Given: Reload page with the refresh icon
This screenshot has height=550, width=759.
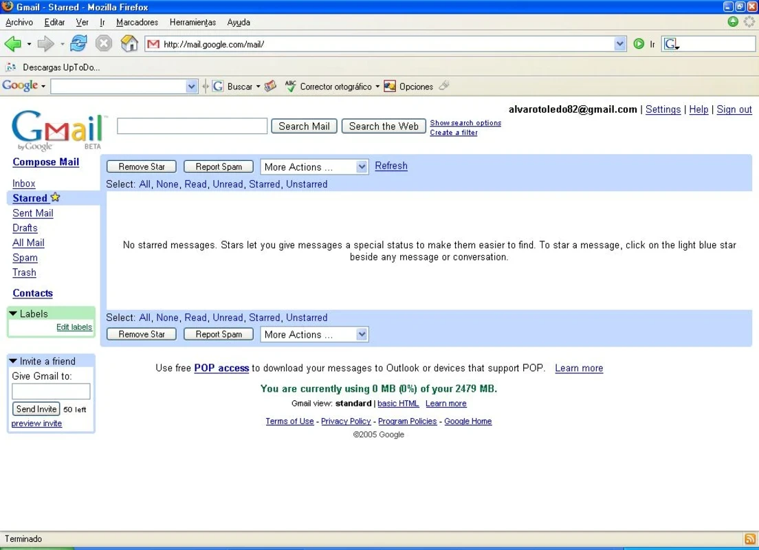Looking at the screenshot, I should (x=78, y=43).
